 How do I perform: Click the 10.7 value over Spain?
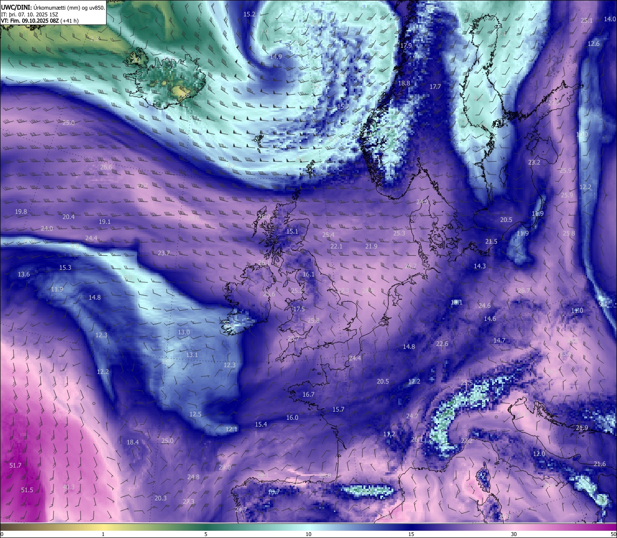274,492
